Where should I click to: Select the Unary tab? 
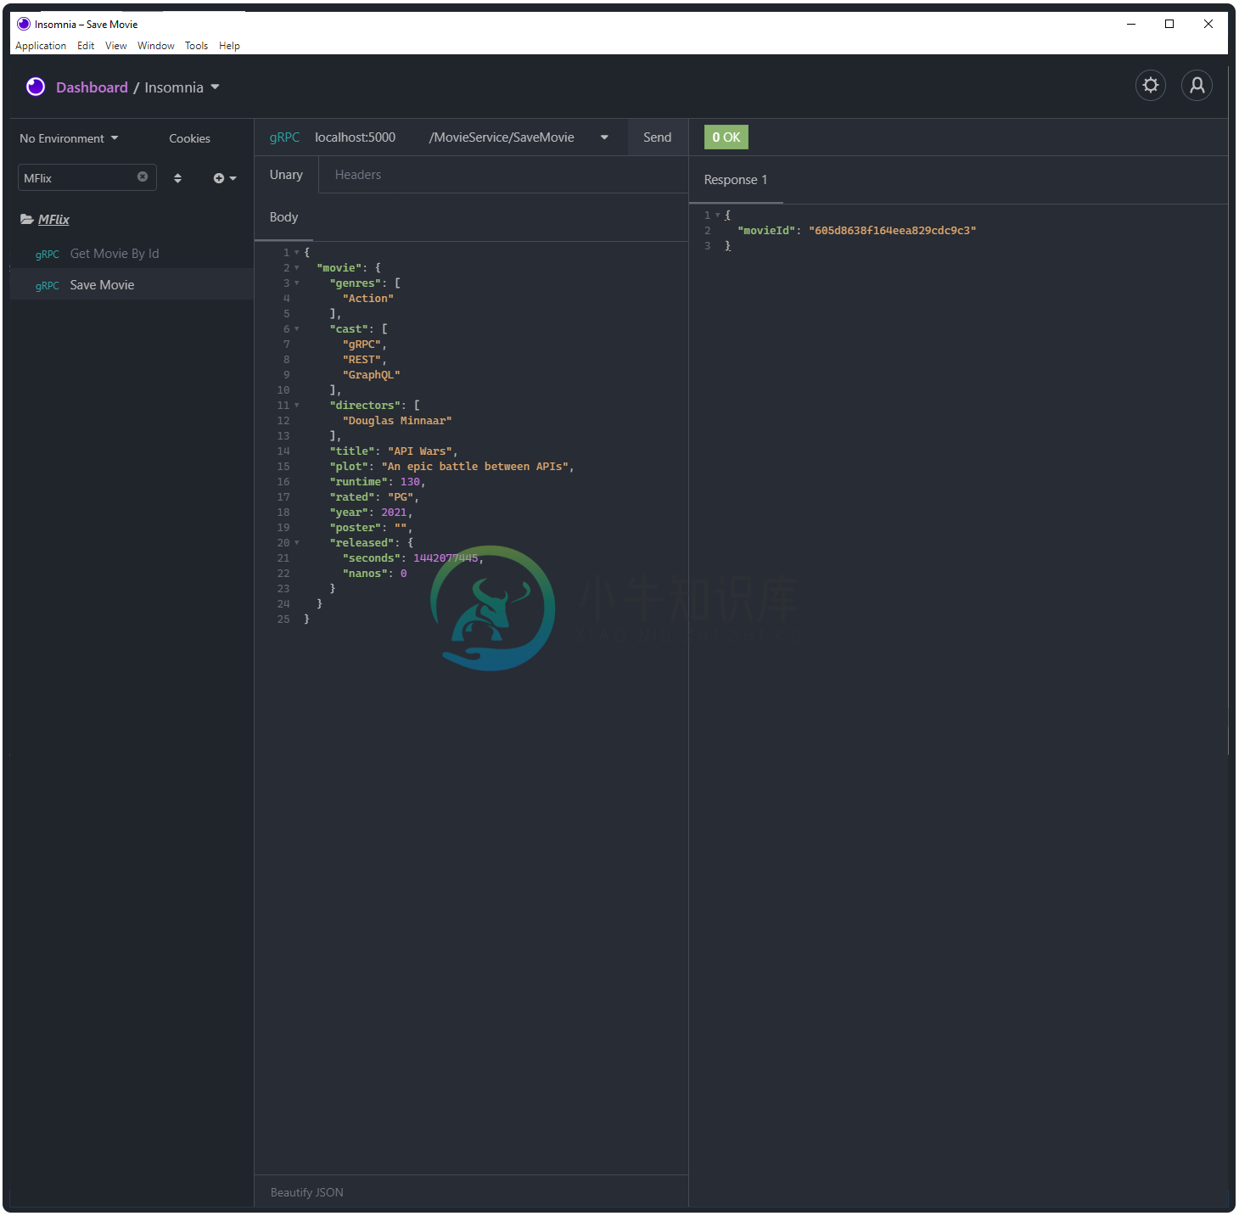pos(286,175)
